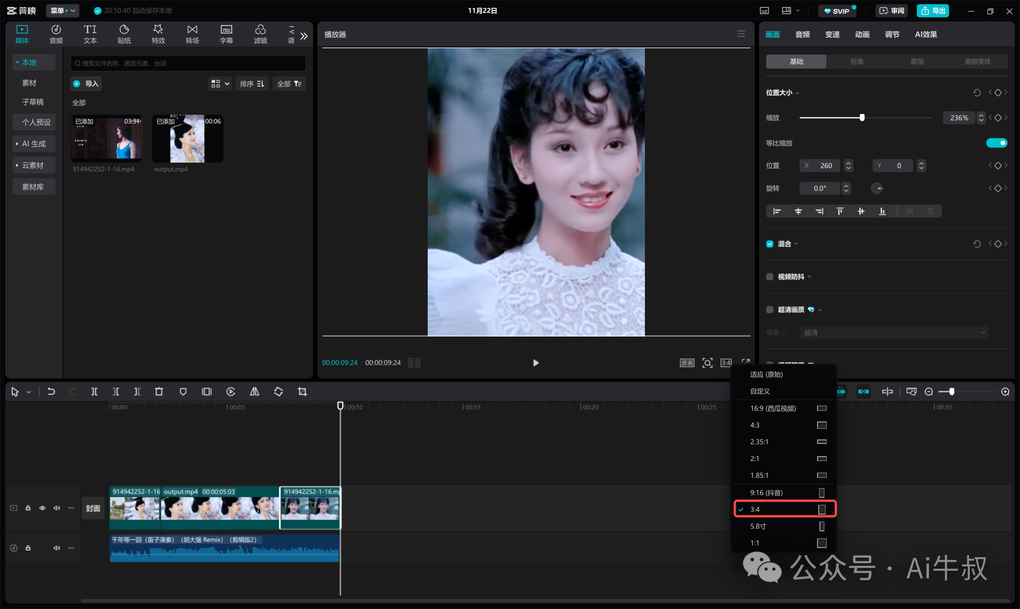Click the mirror flip icon in timeline toolbar

pyautogui.click(x=254, y=392)
